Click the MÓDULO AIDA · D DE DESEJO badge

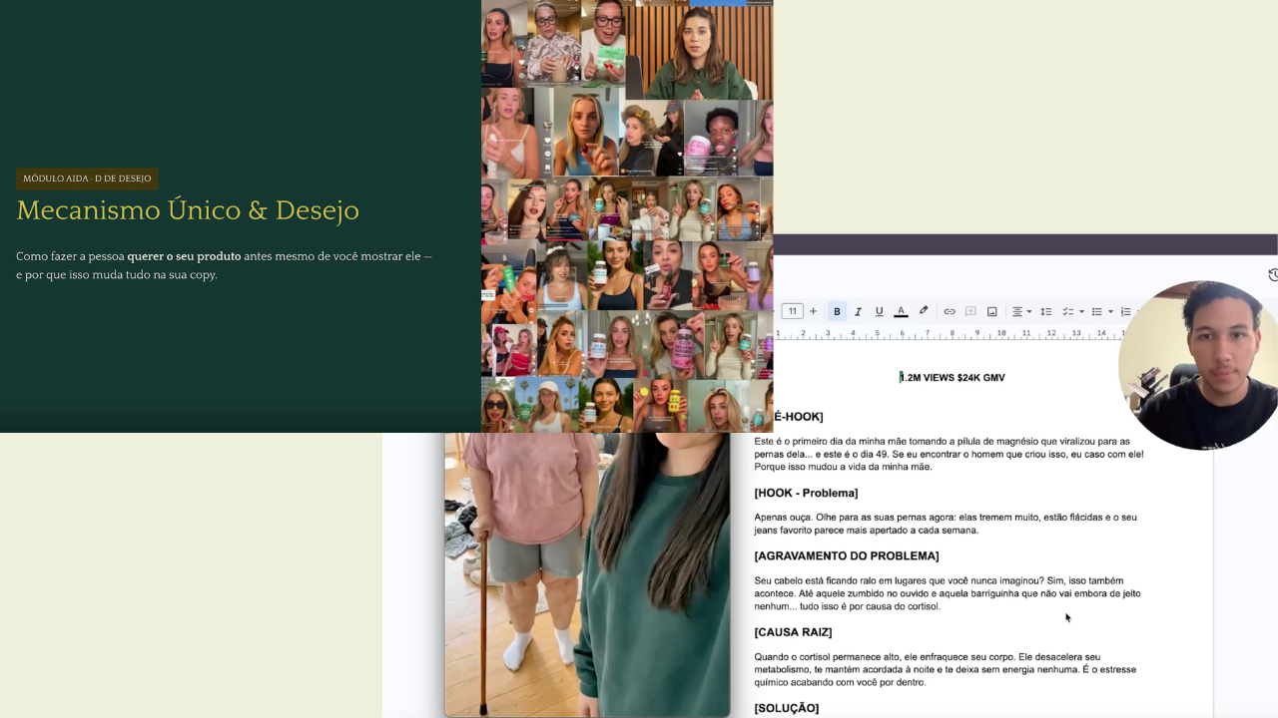pos(87,179)
